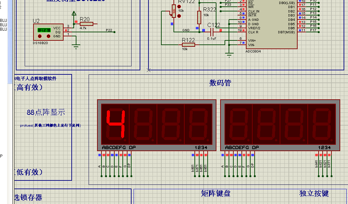Click the bit81 pin label
Image resolution: width=348 pixels, height=204 pixels.
tap(193, 168)
